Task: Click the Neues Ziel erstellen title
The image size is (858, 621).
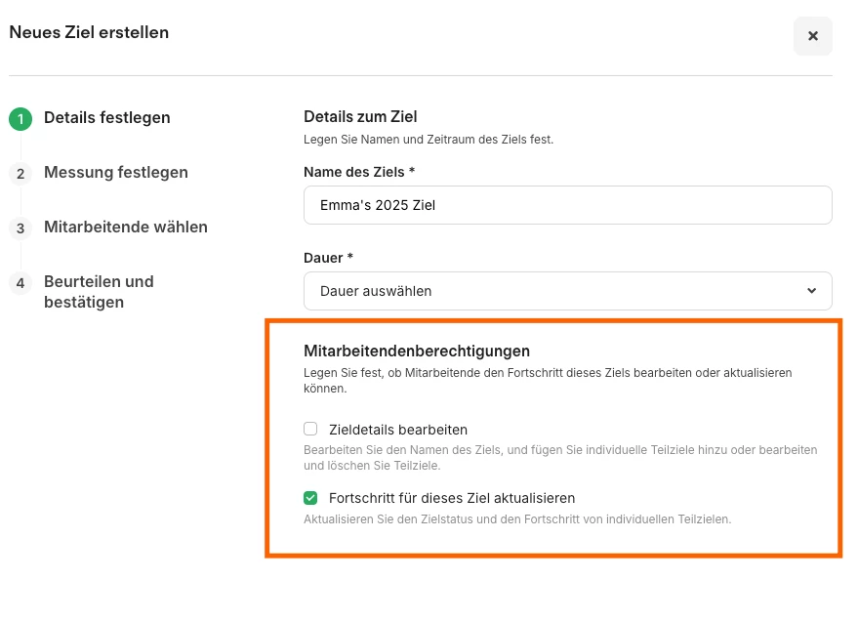Action: click(x=89, y=32)
